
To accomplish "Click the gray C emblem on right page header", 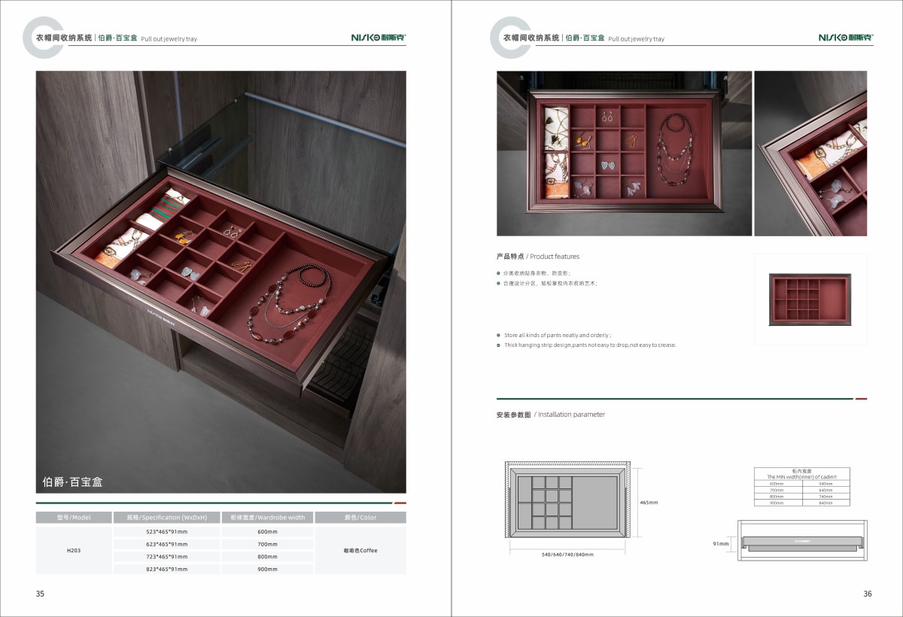I will 509,37.
